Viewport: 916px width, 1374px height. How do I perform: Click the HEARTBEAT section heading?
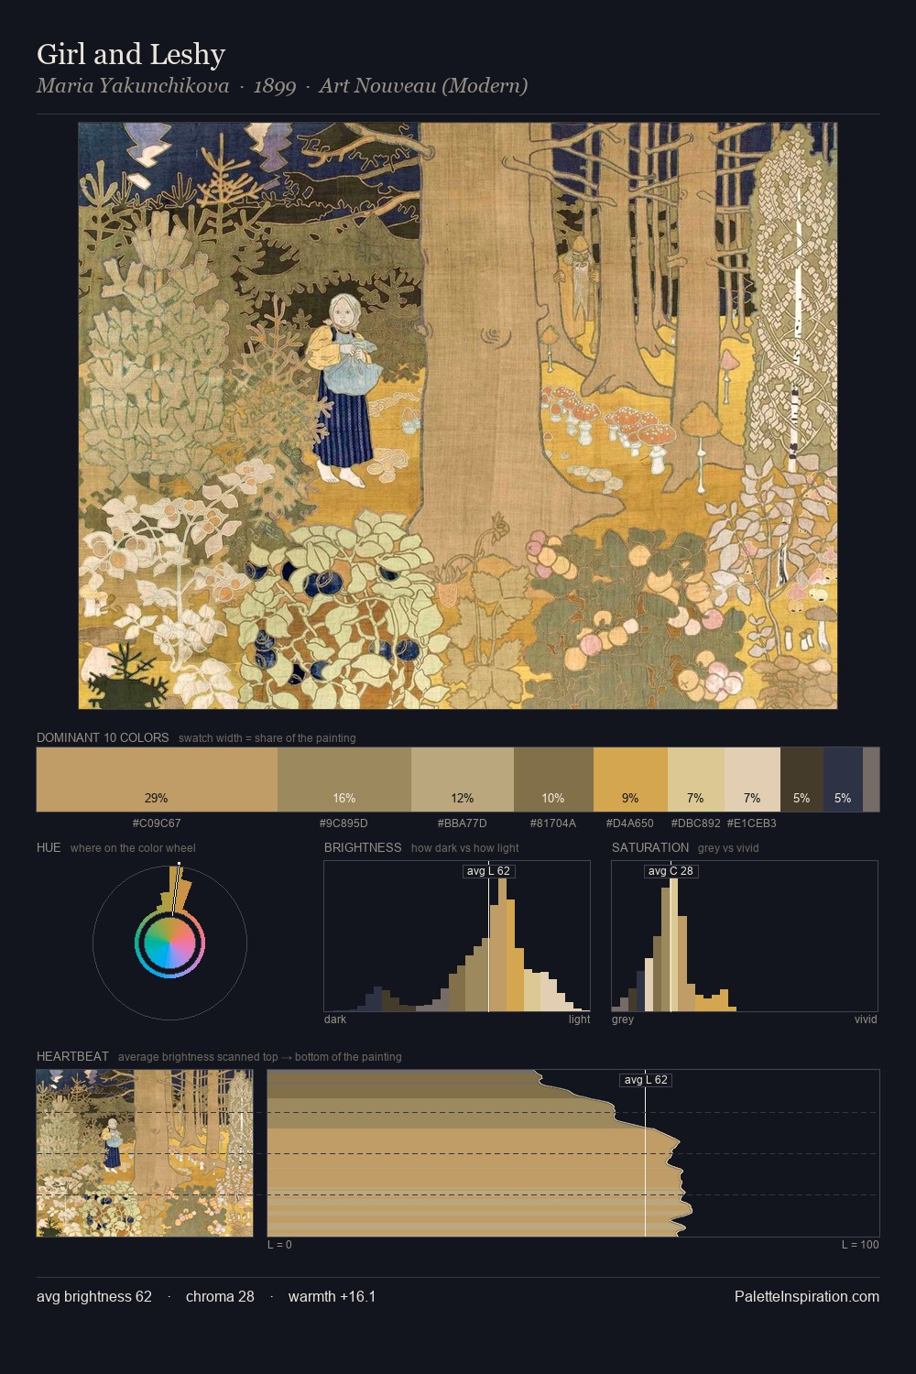click(72, 1056)
